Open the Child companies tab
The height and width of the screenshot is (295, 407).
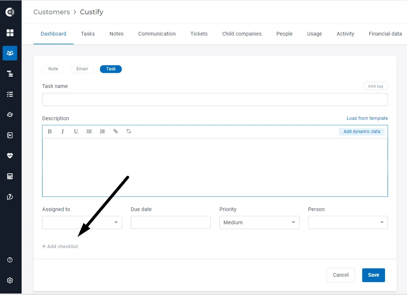(242, 34)
